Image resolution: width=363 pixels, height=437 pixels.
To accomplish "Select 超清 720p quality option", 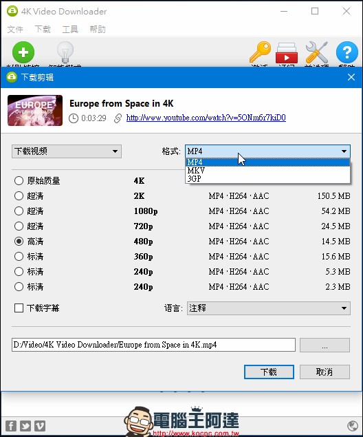I will point(19,226).
